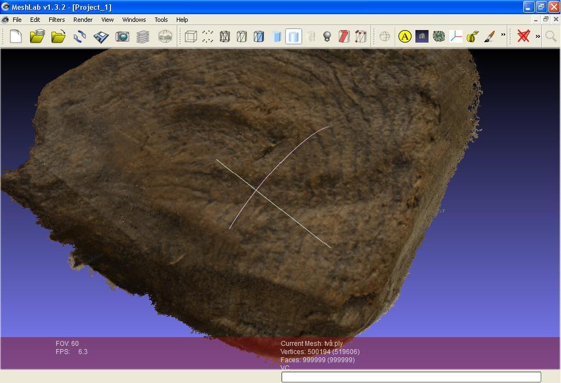
Task: Export the mesh with the floppy disk icon
Action: click(101, 37)
